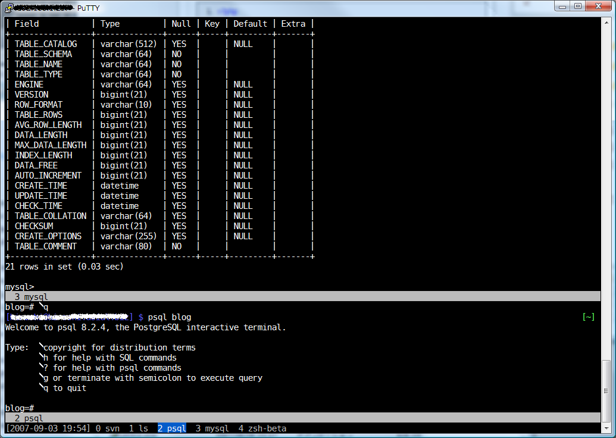The image size is (616, 438).
Task: Click the terminal scrollbar up arrow
Action: pos(606,23)
